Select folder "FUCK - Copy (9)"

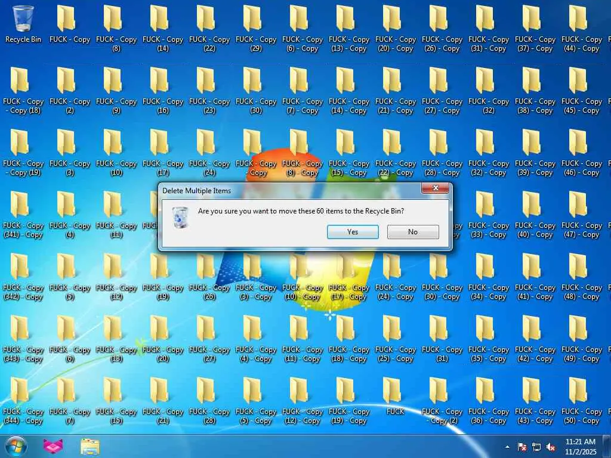[x=116, y=91]
